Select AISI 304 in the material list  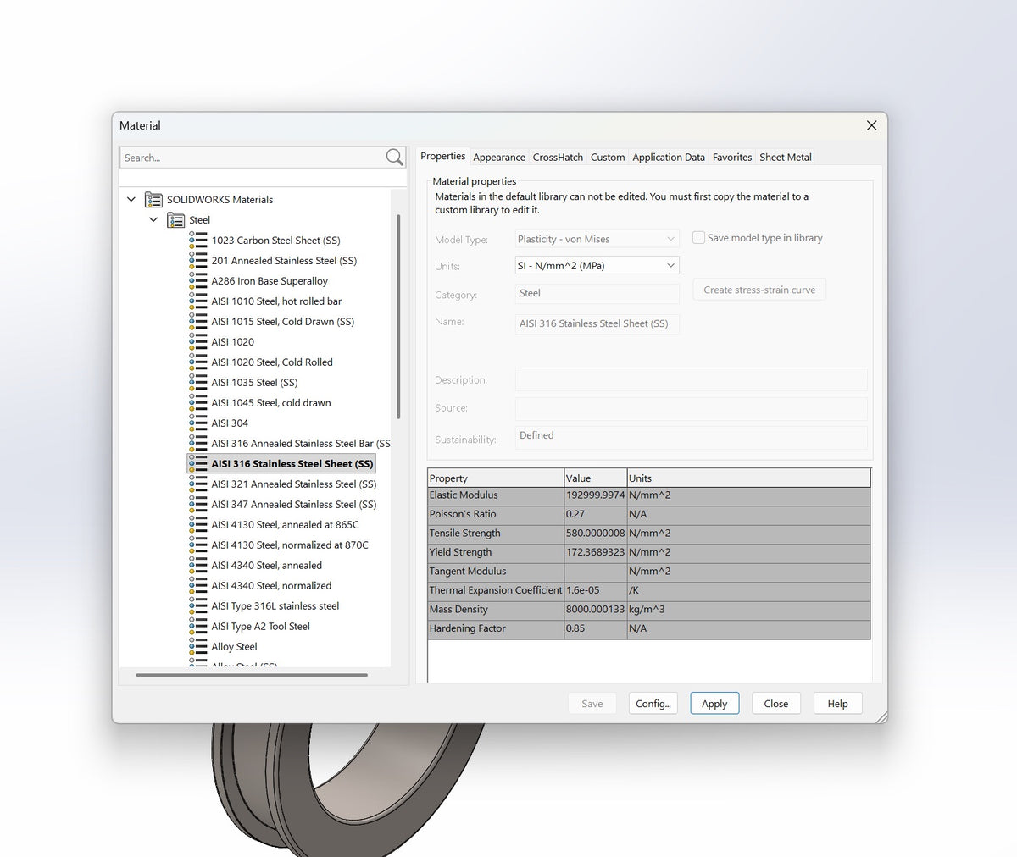coord(230,423)
